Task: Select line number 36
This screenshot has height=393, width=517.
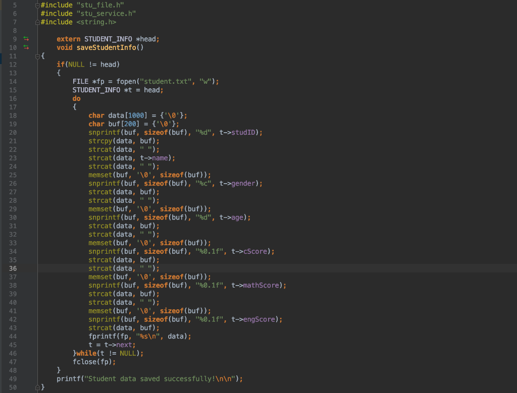Action: pos(13,268)
